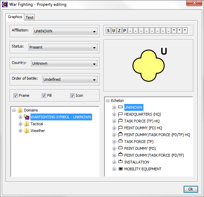
Task: Click the Warfighting Symbol folder icon
Action: coord(27,117)
